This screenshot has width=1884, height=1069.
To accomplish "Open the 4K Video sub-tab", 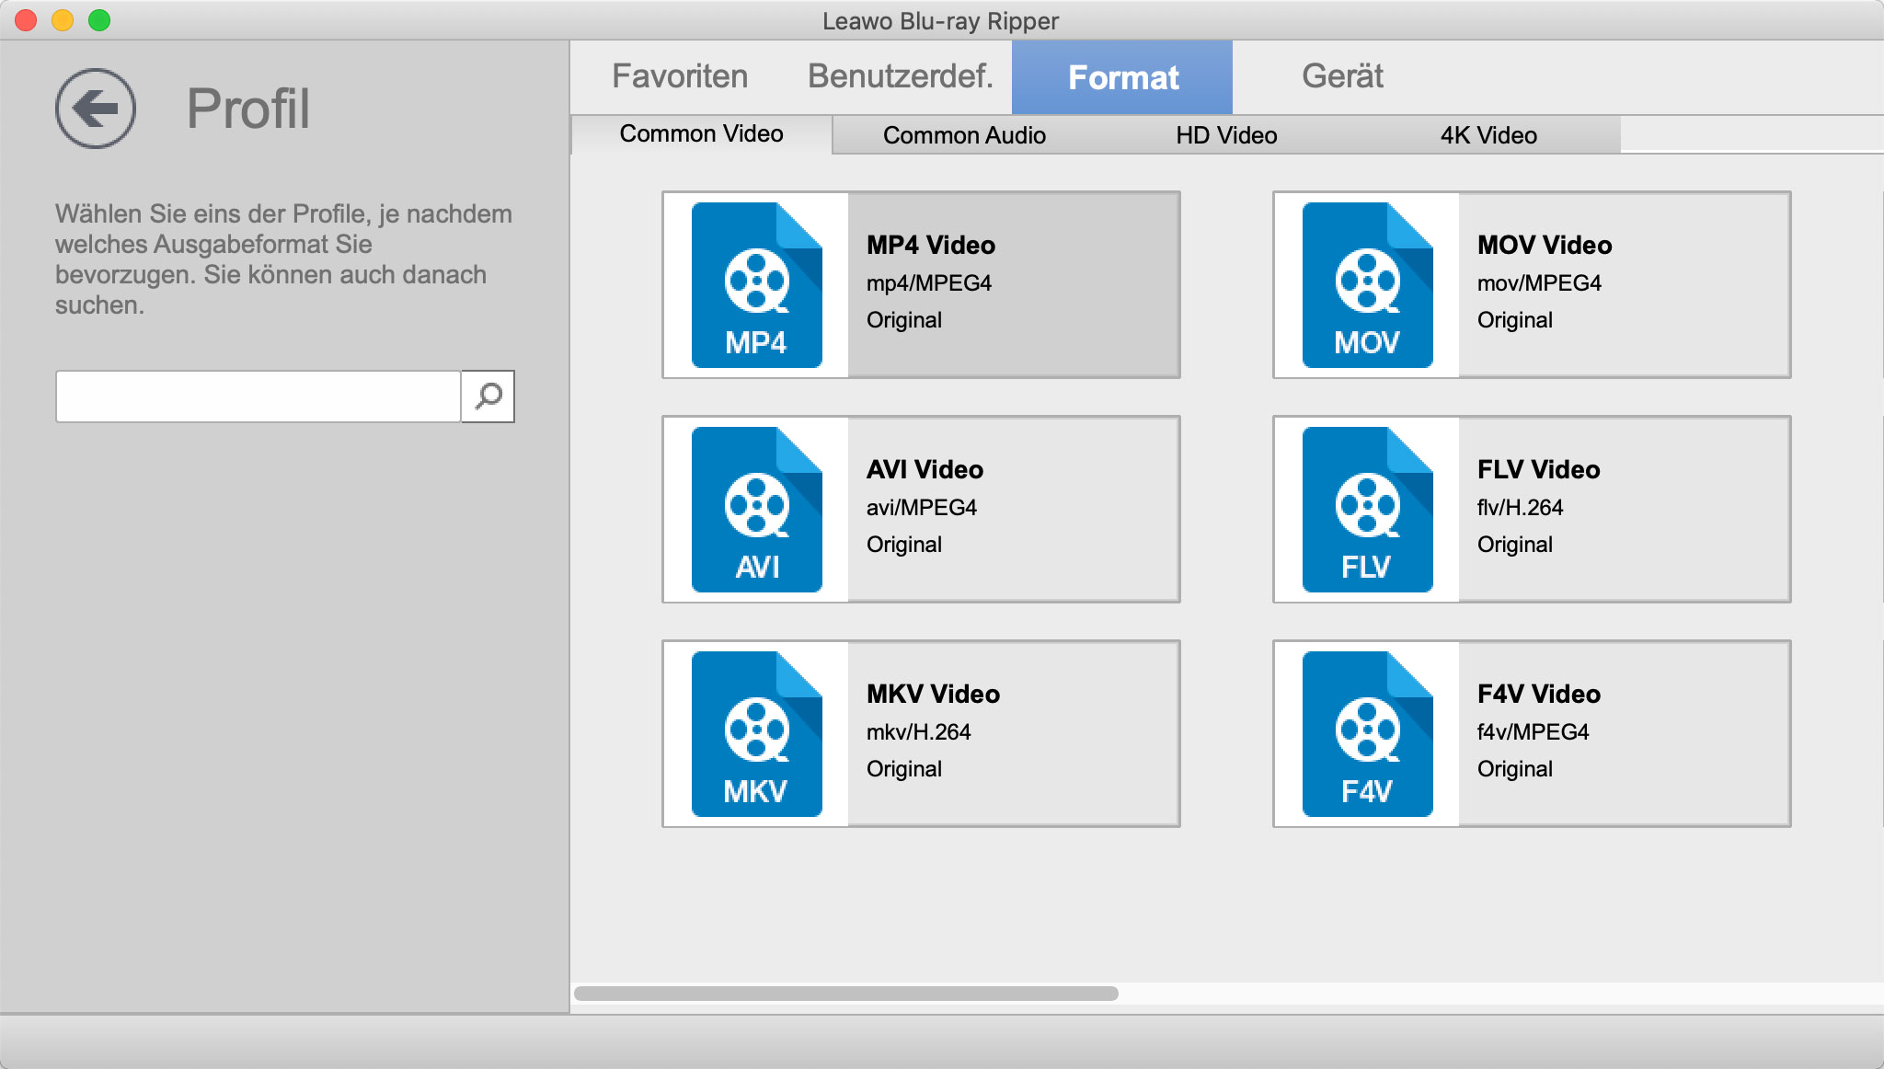I will [x=1488, y=135].
